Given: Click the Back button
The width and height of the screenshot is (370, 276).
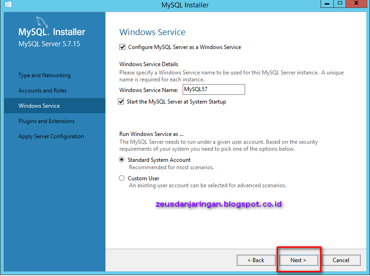Looking at the screenshot, I should [x=256, y=260].
